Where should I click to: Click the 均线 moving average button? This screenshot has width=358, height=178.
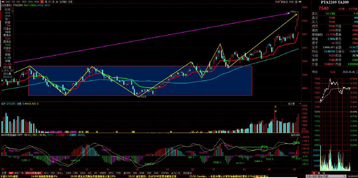[291, 2]
